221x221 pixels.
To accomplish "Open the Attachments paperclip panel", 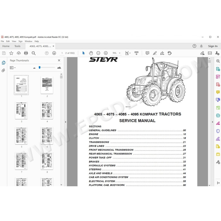I will [3, 70].
